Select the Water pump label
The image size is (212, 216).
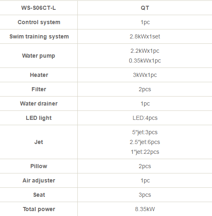pos(38,56)
